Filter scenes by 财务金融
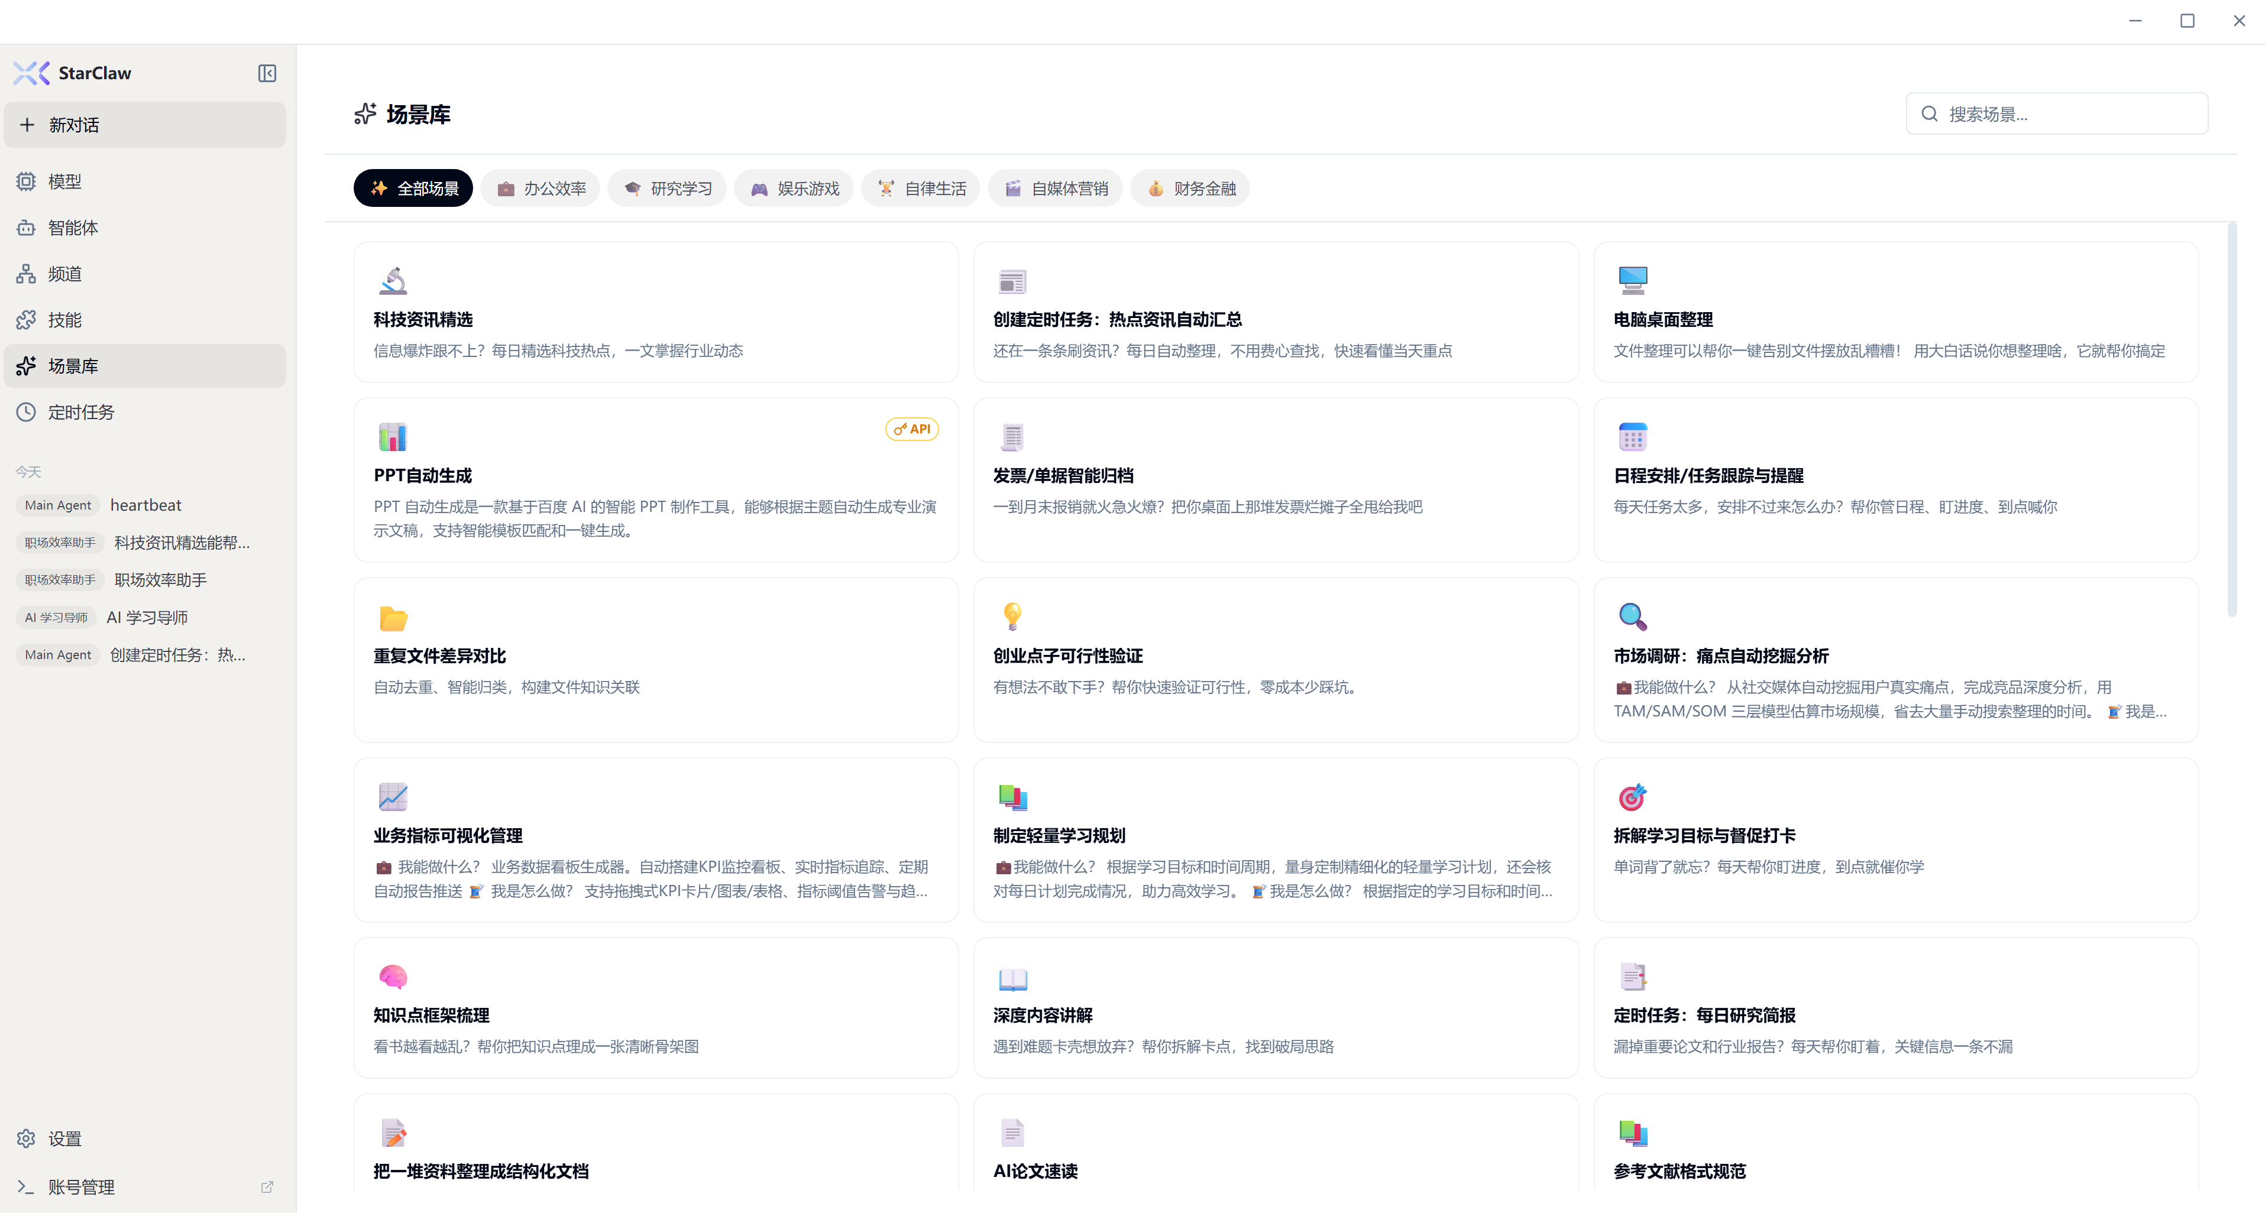 (x=1190, y=188)
